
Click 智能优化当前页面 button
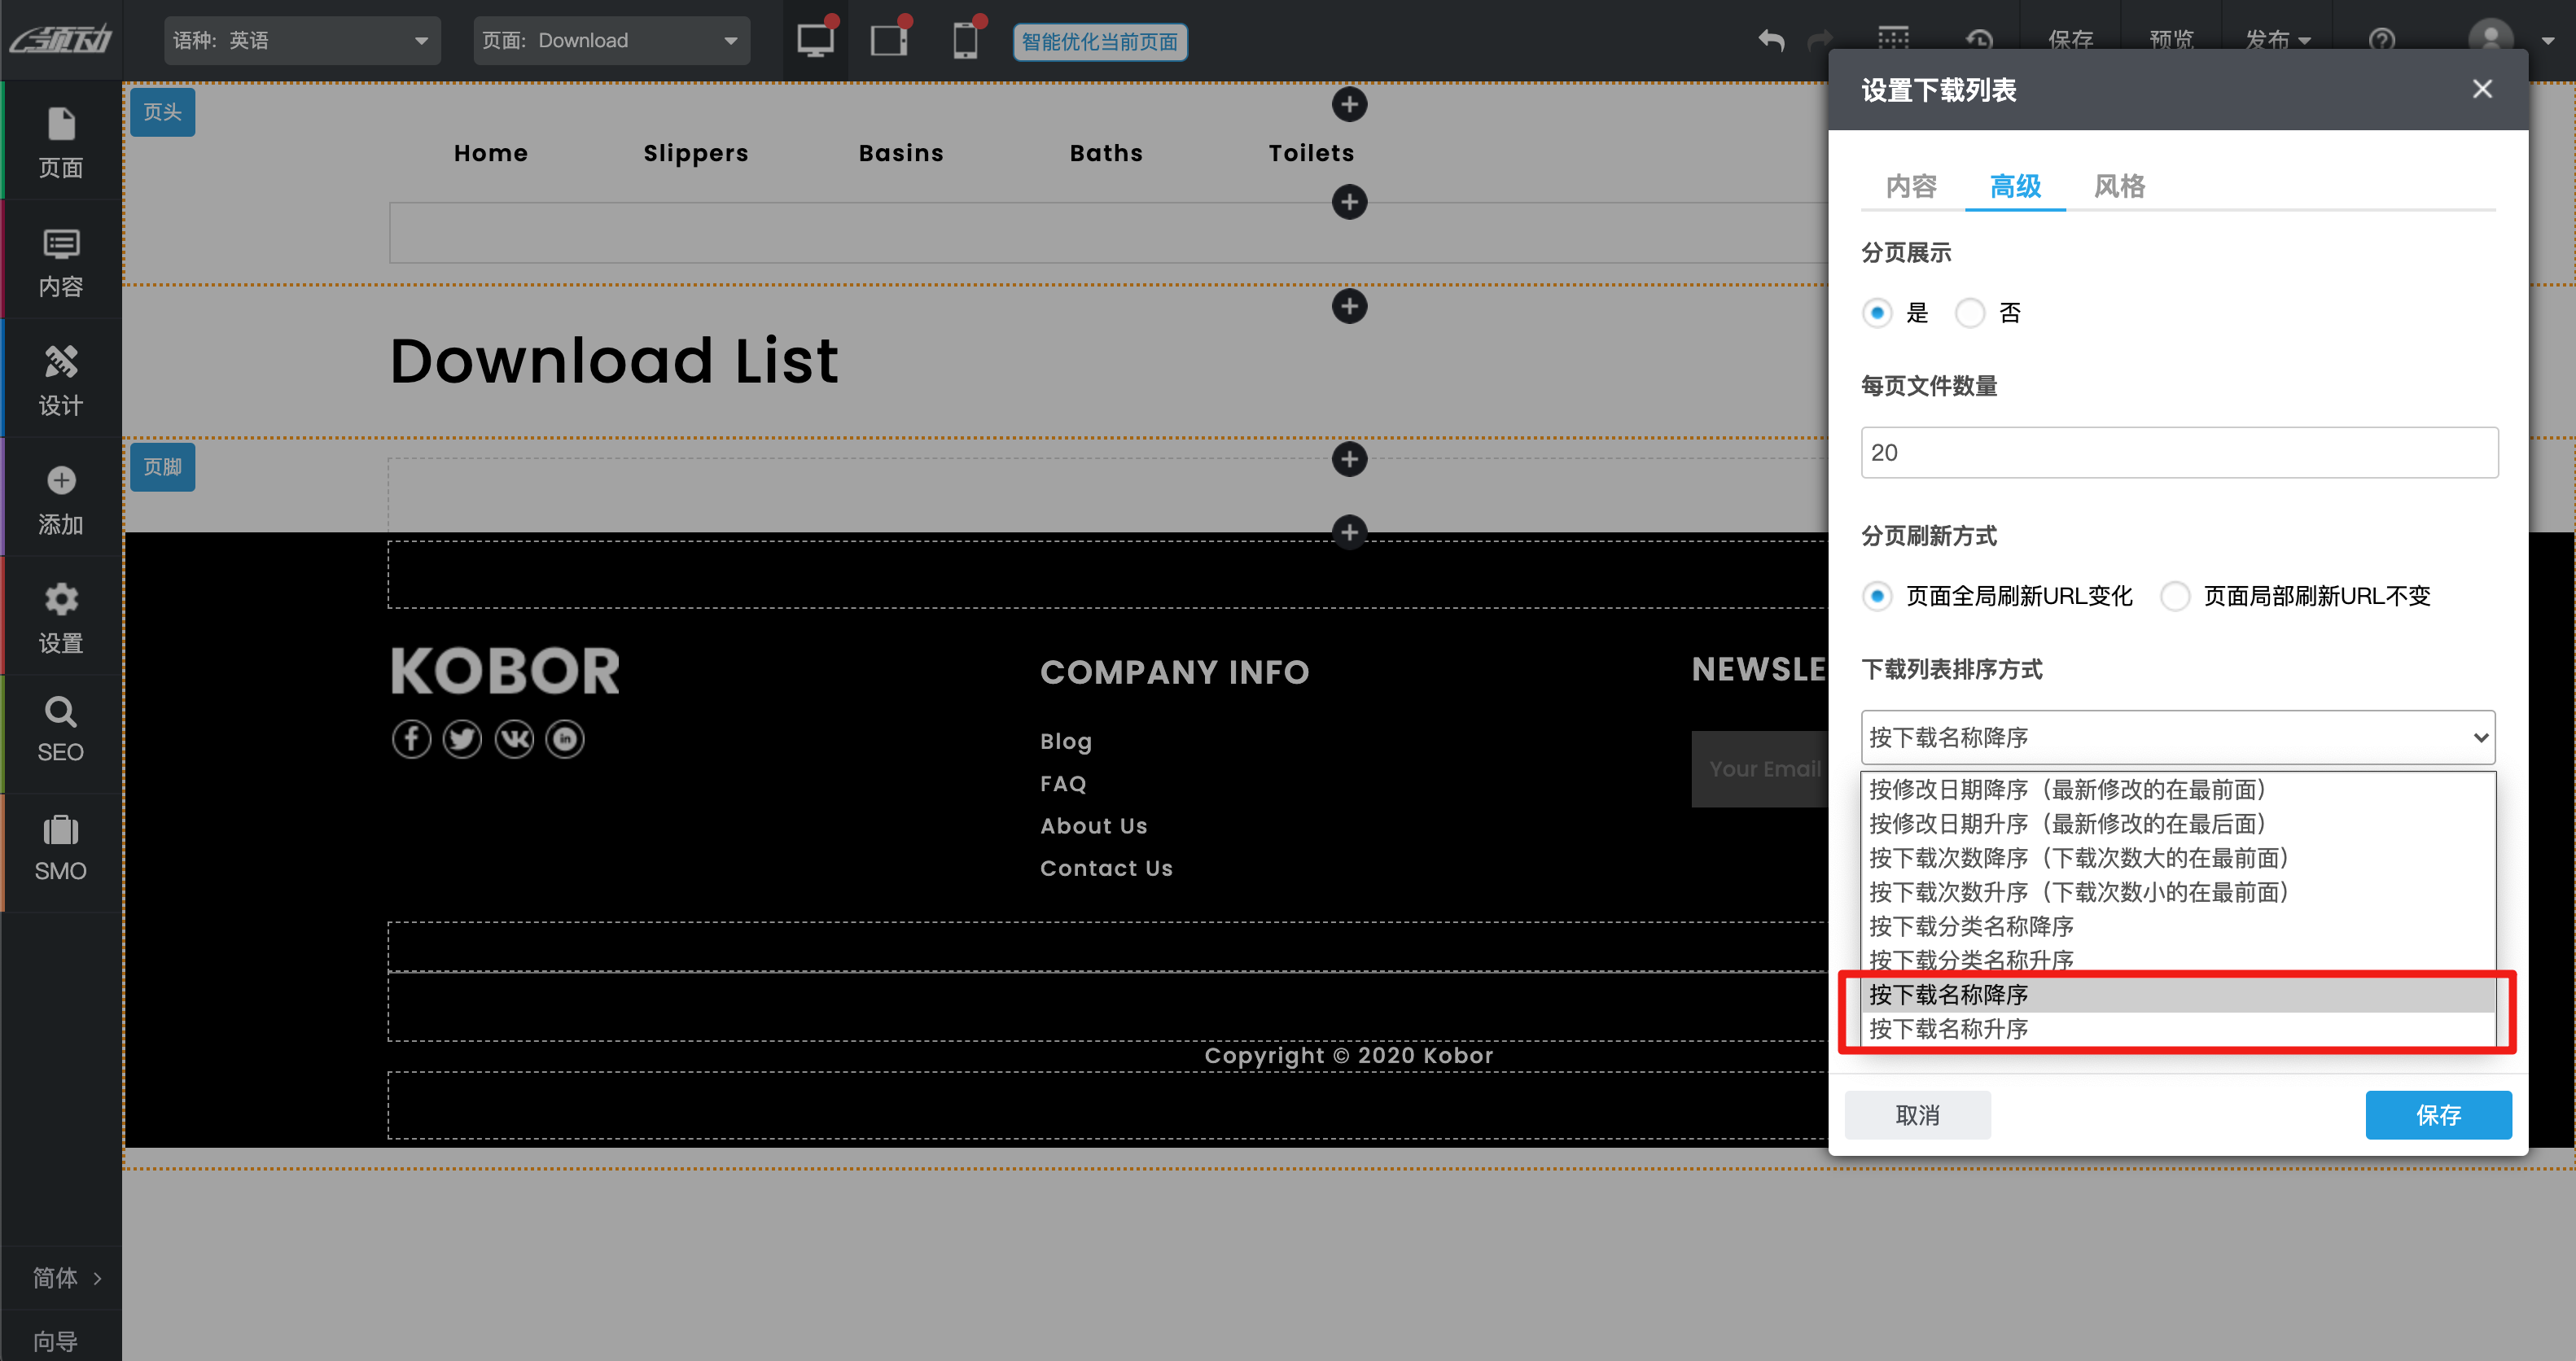coord(1099,42)
